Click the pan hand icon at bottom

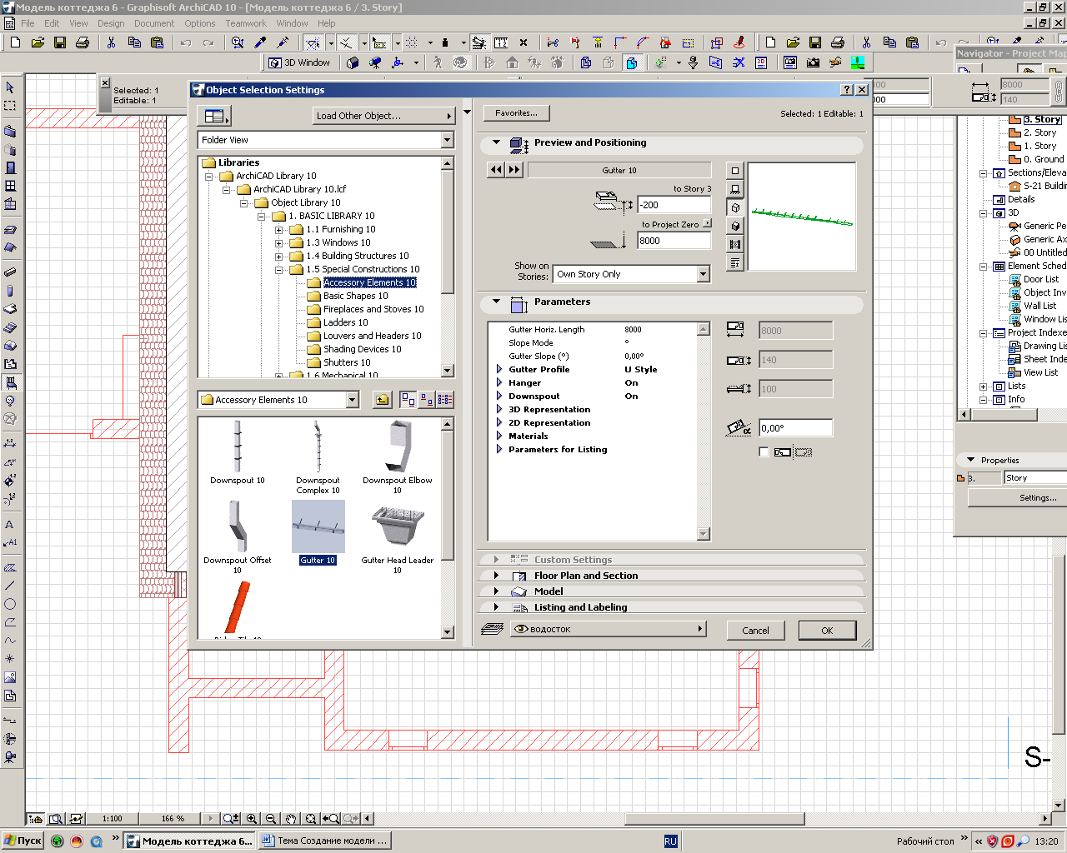coord(291,819)
